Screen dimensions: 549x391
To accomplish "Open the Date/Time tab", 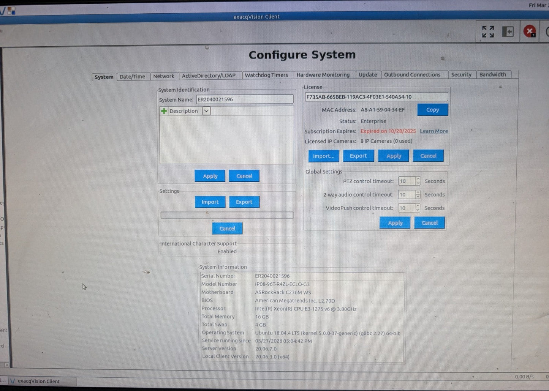I will pos(132,76).
